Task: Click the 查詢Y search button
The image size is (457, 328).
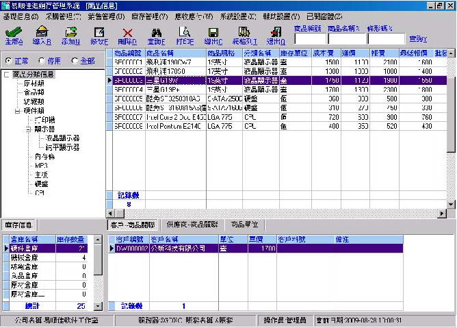Action: pos(418,39)
